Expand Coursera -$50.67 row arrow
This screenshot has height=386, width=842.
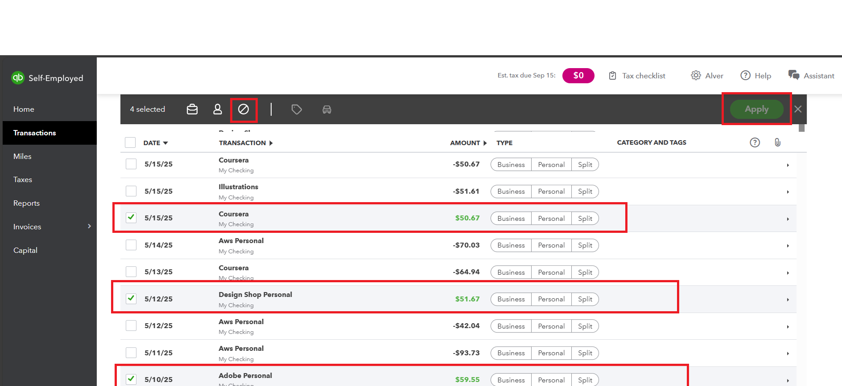tap(788, 165)
